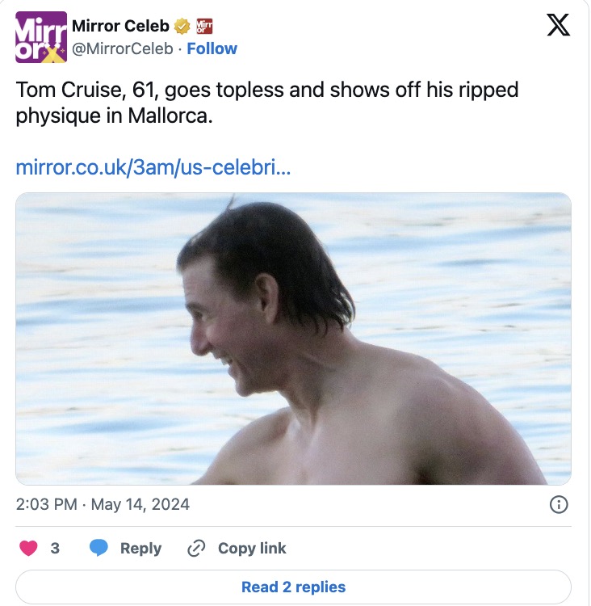
Task: Click the like count number 3
Action: (55, 548)
